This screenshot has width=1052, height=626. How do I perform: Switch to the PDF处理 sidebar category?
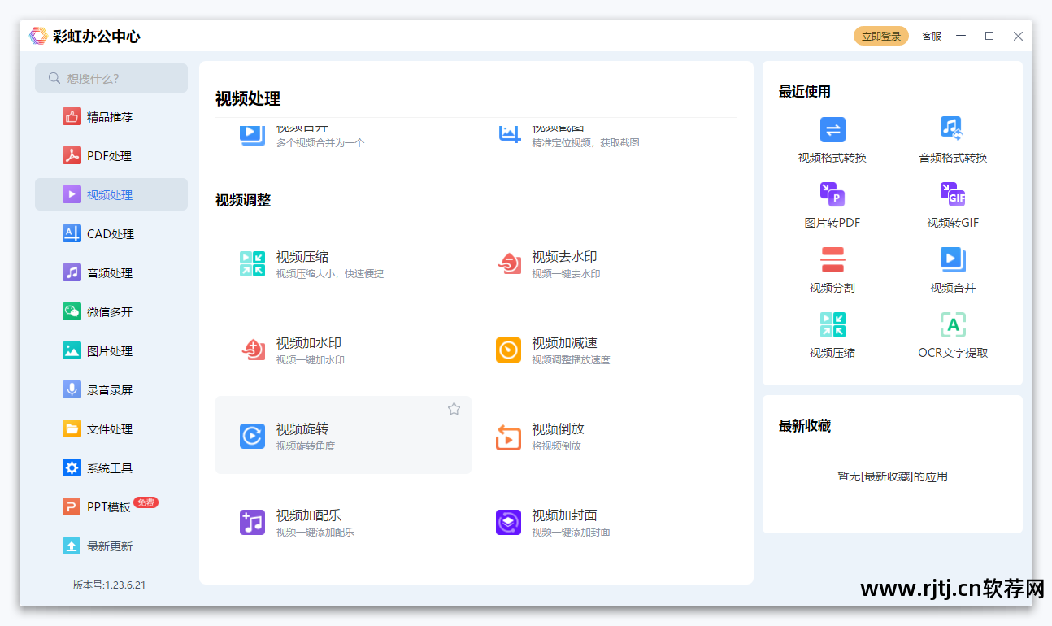[109, 156]
